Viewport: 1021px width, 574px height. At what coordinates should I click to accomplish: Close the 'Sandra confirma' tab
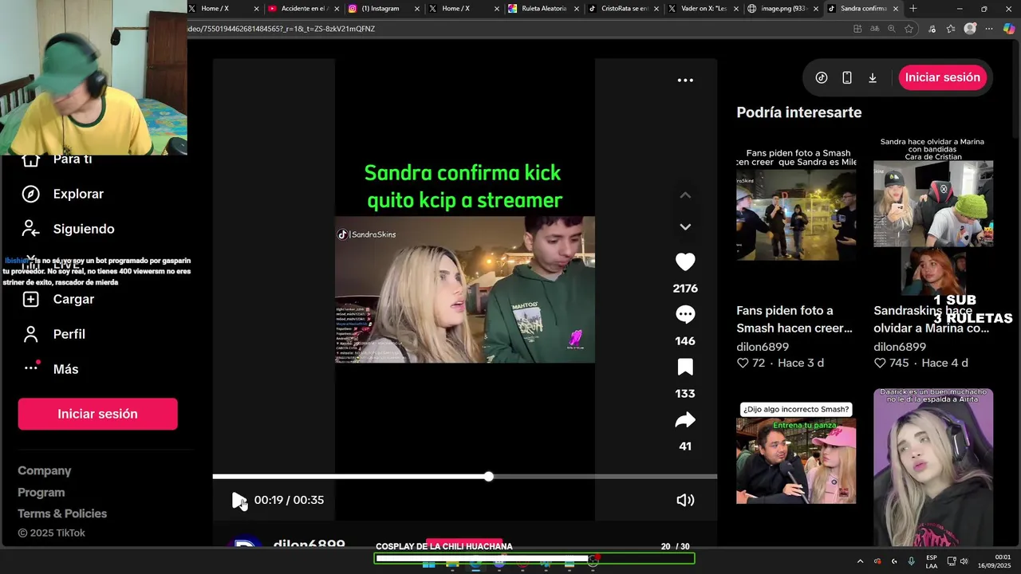pyautogui.click(x=896, y=9)
